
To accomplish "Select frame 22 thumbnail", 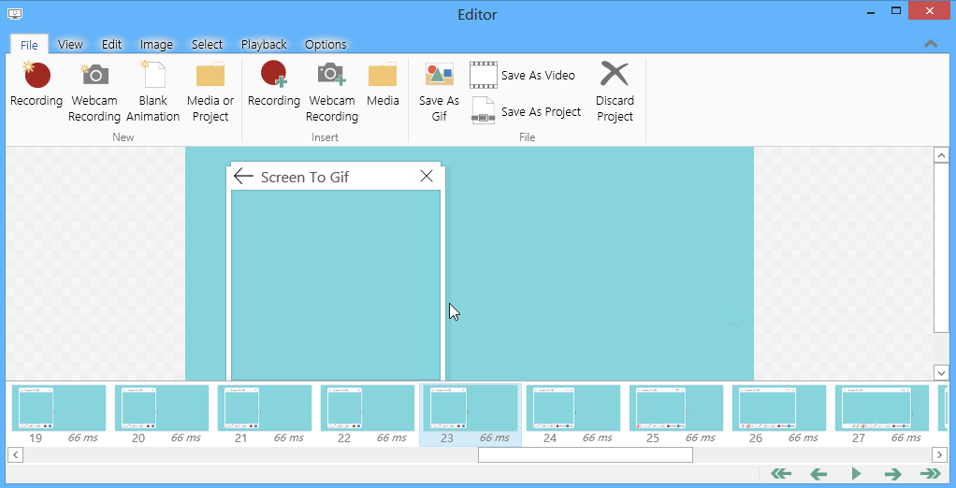I will pyautogui.click(x=368, y=414).
